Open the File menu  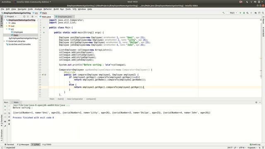coord(2,9)
